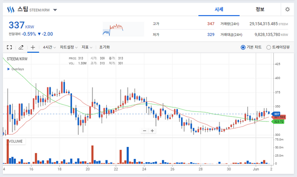Image resolution: width=297 pixels, height=177 pixels.
Task: Open the 차트설정 dropdown
Action: pyautogui.click(x=69, y=47)
